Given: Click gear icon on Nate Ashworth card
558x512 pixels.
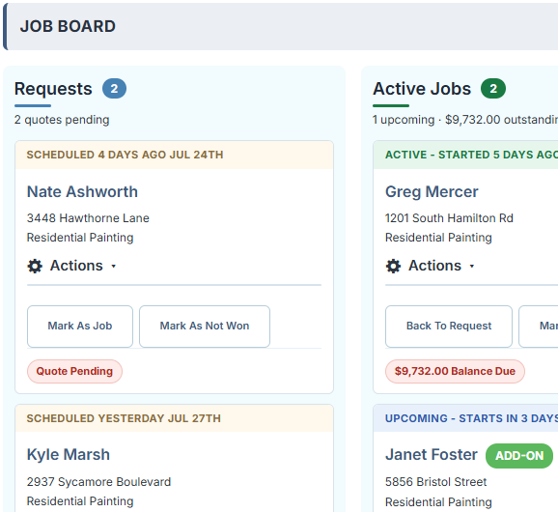Looking at the screenshot, I should [35, 266].
